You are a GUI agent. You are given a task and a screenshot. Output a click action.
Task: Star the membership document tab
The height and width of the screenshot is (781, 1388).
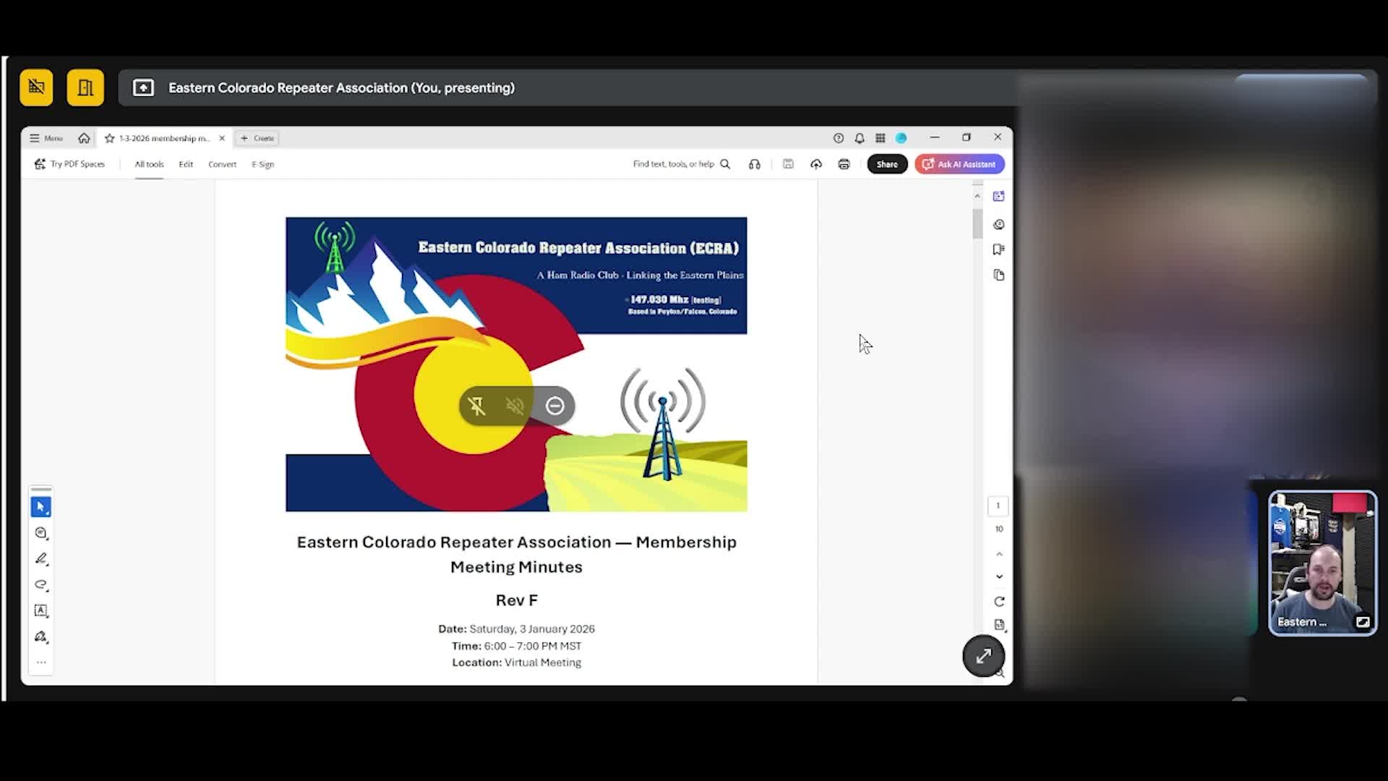coord(110,138)
